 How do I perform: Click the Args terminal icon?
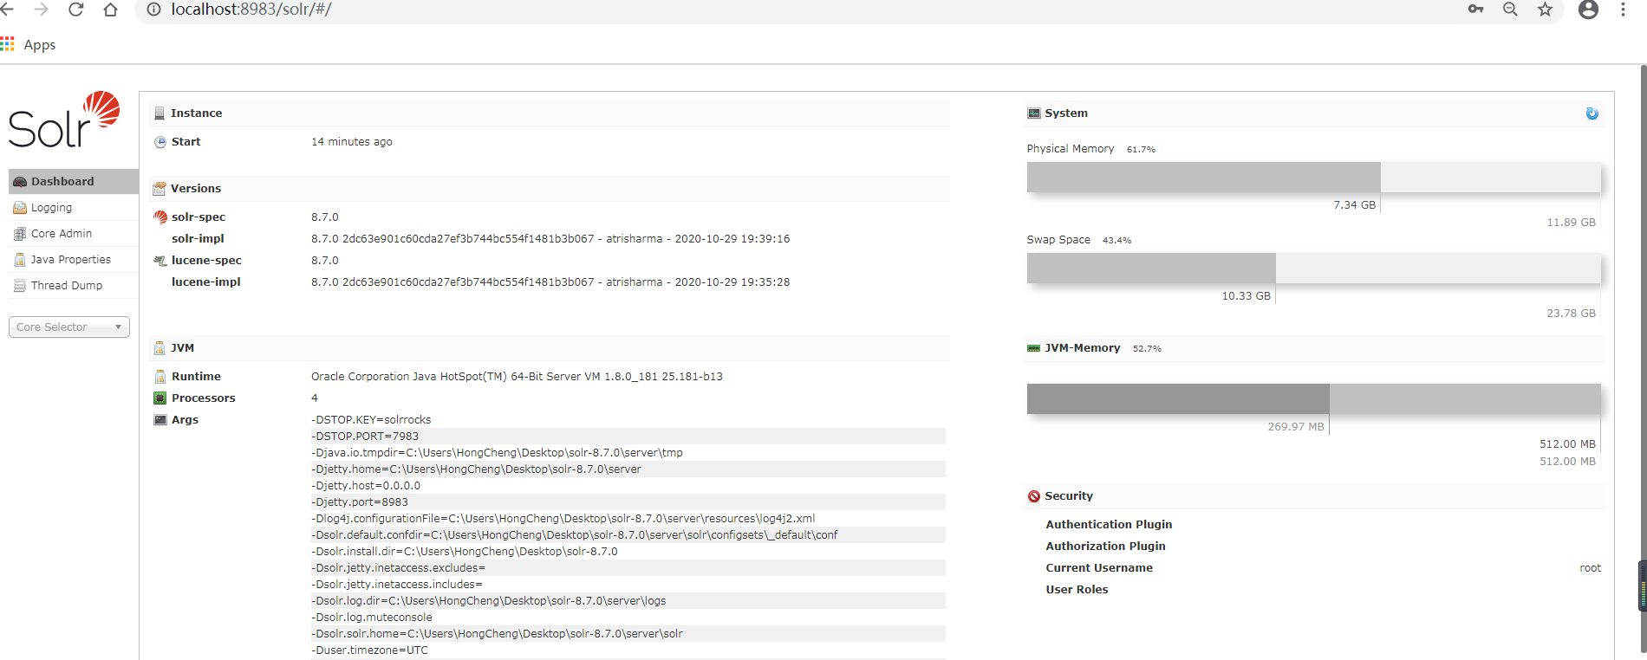tap(160, 420)
